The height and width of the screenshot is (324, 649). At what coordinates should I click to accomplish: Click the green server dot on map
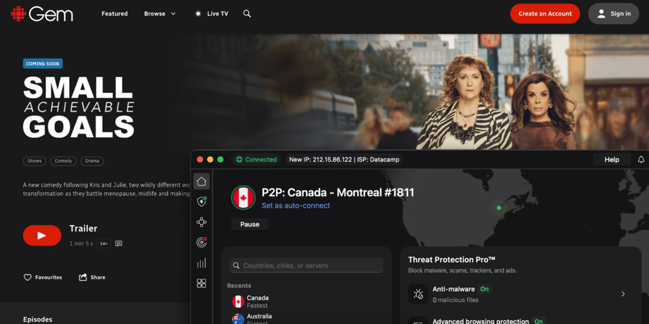click(x=499, y=208)
